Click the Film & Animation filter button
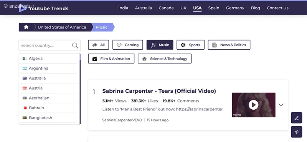The height and width of the screenshot is (142, 307). tap(111, 59)
